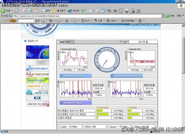
Task: Open the Bandwidth Gauge tab
Action: 75,103
